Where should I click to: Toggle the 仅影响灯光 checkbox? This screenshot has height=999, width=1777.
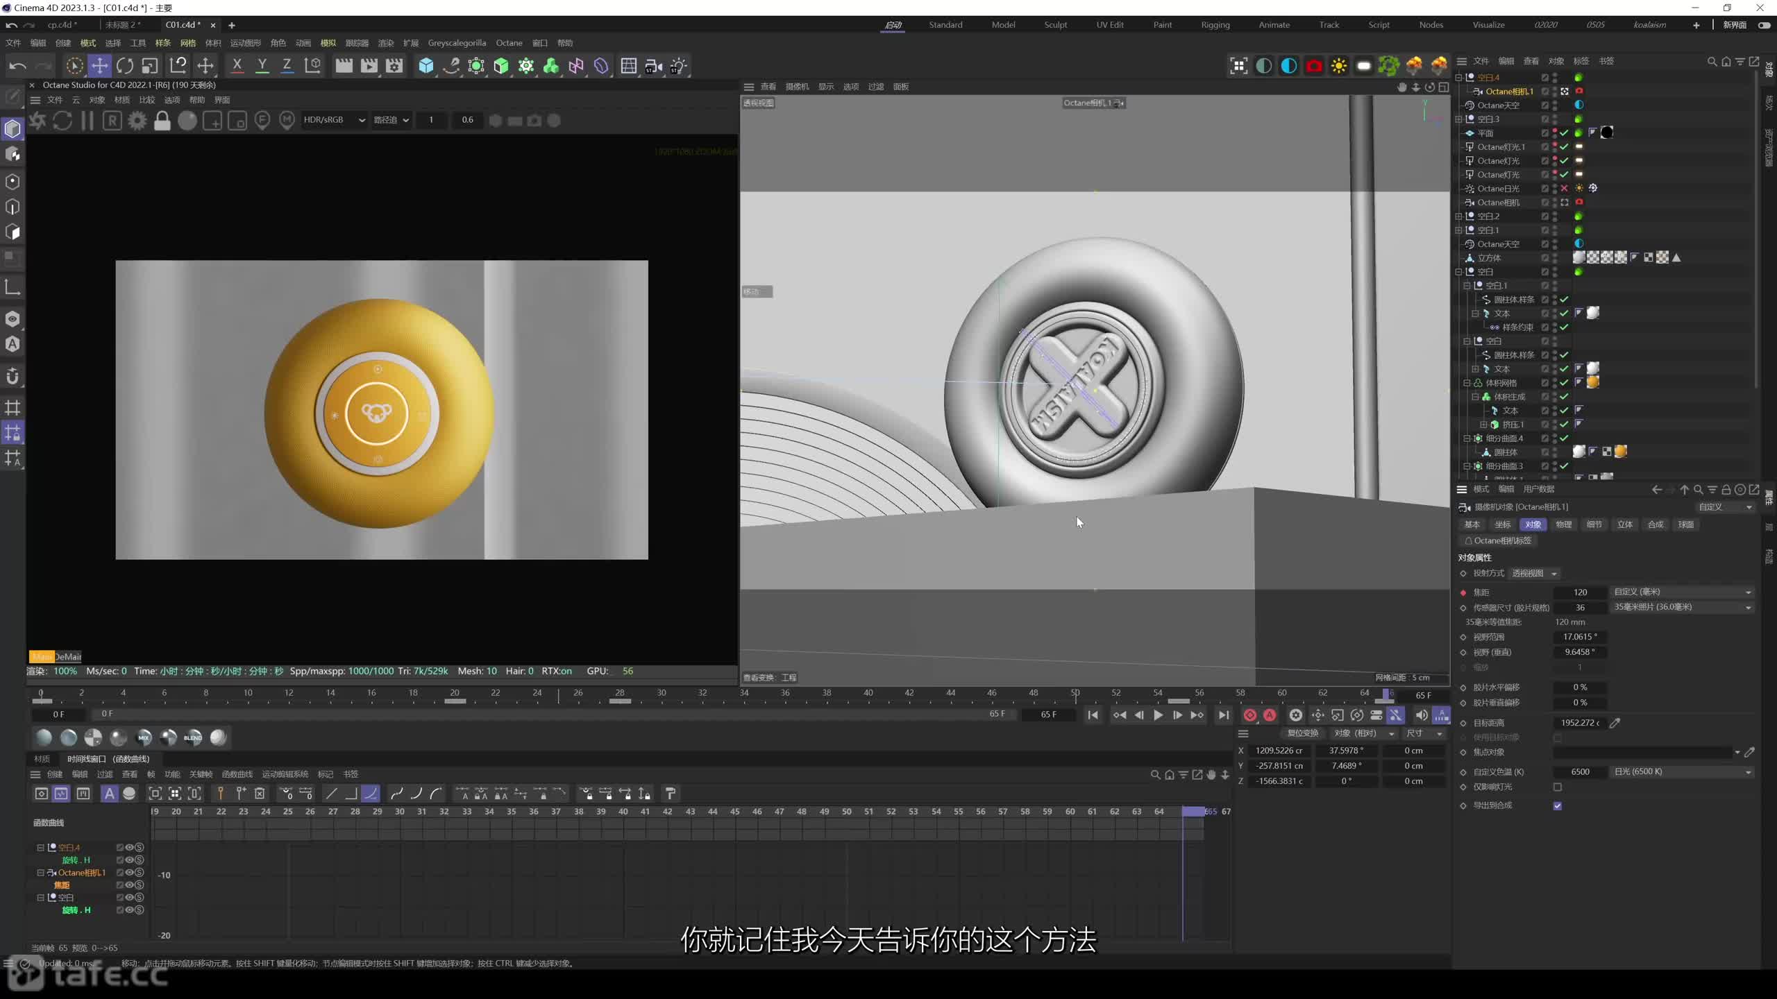pyautogui.click(x=1558, y=787)
